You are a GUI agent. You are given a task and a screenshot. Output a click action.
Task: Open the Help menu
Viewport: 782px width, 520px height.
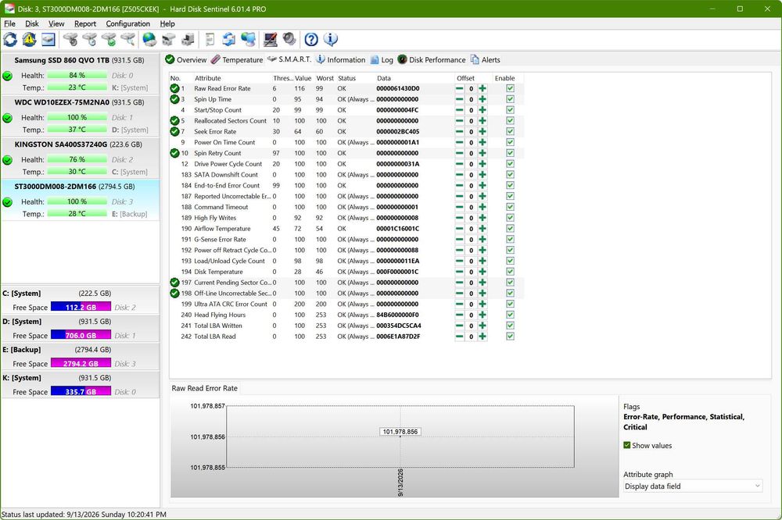(167, 23)
